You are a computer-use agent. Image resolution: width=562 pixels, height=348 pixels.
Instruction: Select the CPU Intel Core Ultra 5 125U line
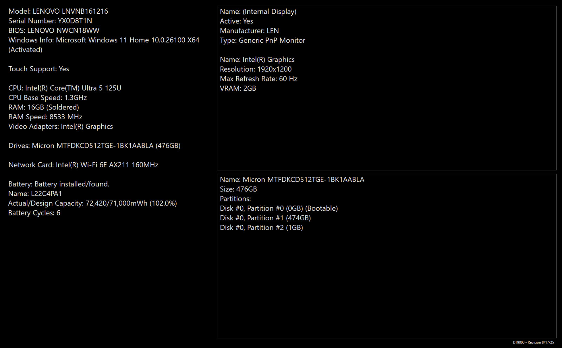(65, 88)
